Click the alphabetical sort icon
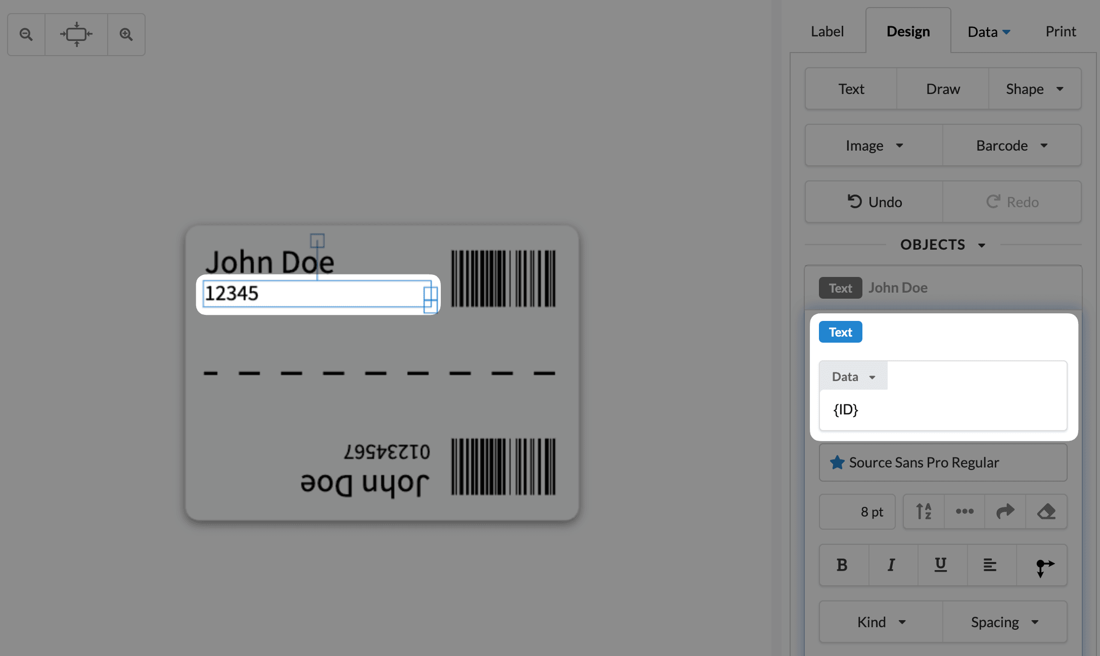The height and width of the screenshot is (656, 1100). tap(924, 511)
